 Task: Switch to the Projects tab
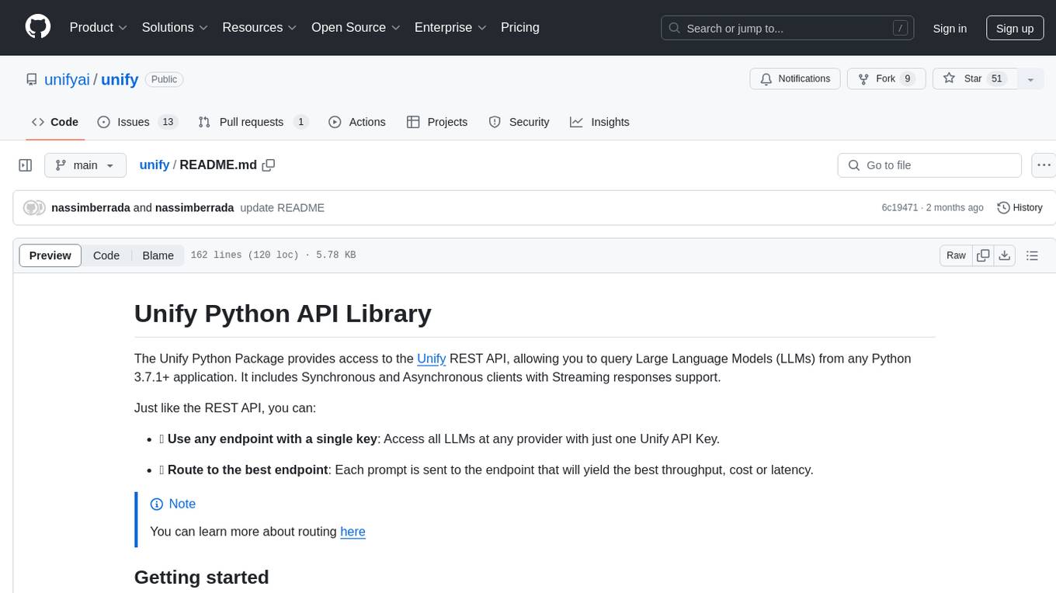[x=437, y=122]
